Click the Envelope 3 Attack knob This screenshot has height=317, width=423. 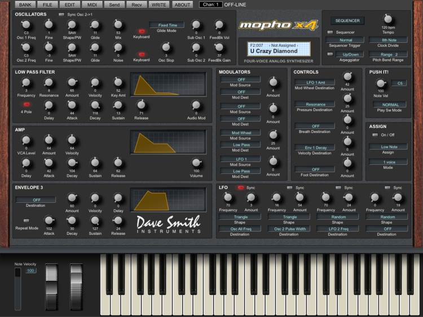(49, 221)
